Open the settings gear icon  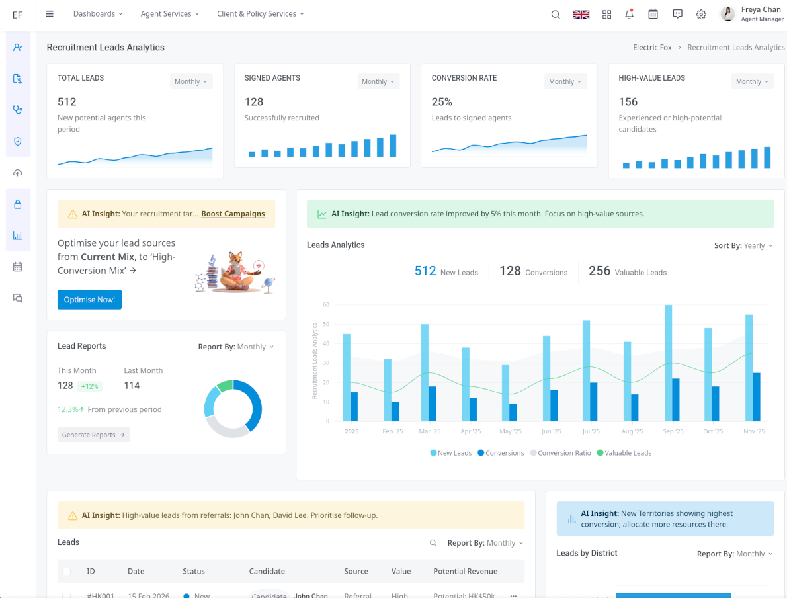701,14
